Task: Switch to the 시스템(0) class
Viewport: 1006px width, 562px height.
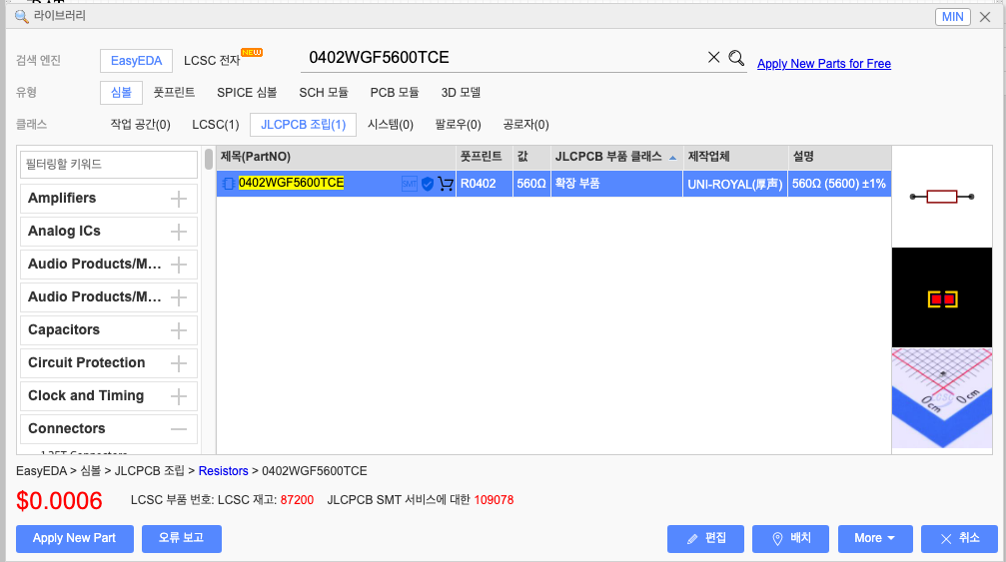Action: (x=390, y=125)
